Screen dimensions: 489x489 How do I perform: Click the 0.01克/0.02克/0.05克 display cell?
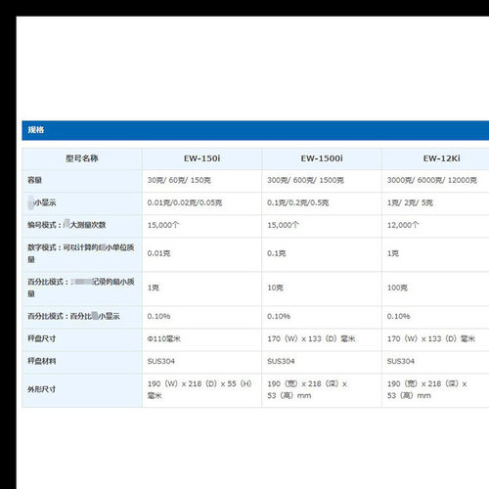click(201, 203)
